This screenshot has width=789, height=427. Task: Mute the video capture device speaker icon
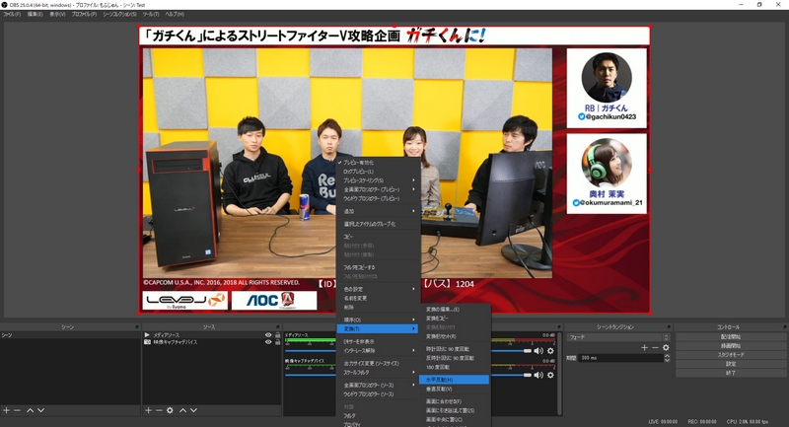tap(538, 375)
